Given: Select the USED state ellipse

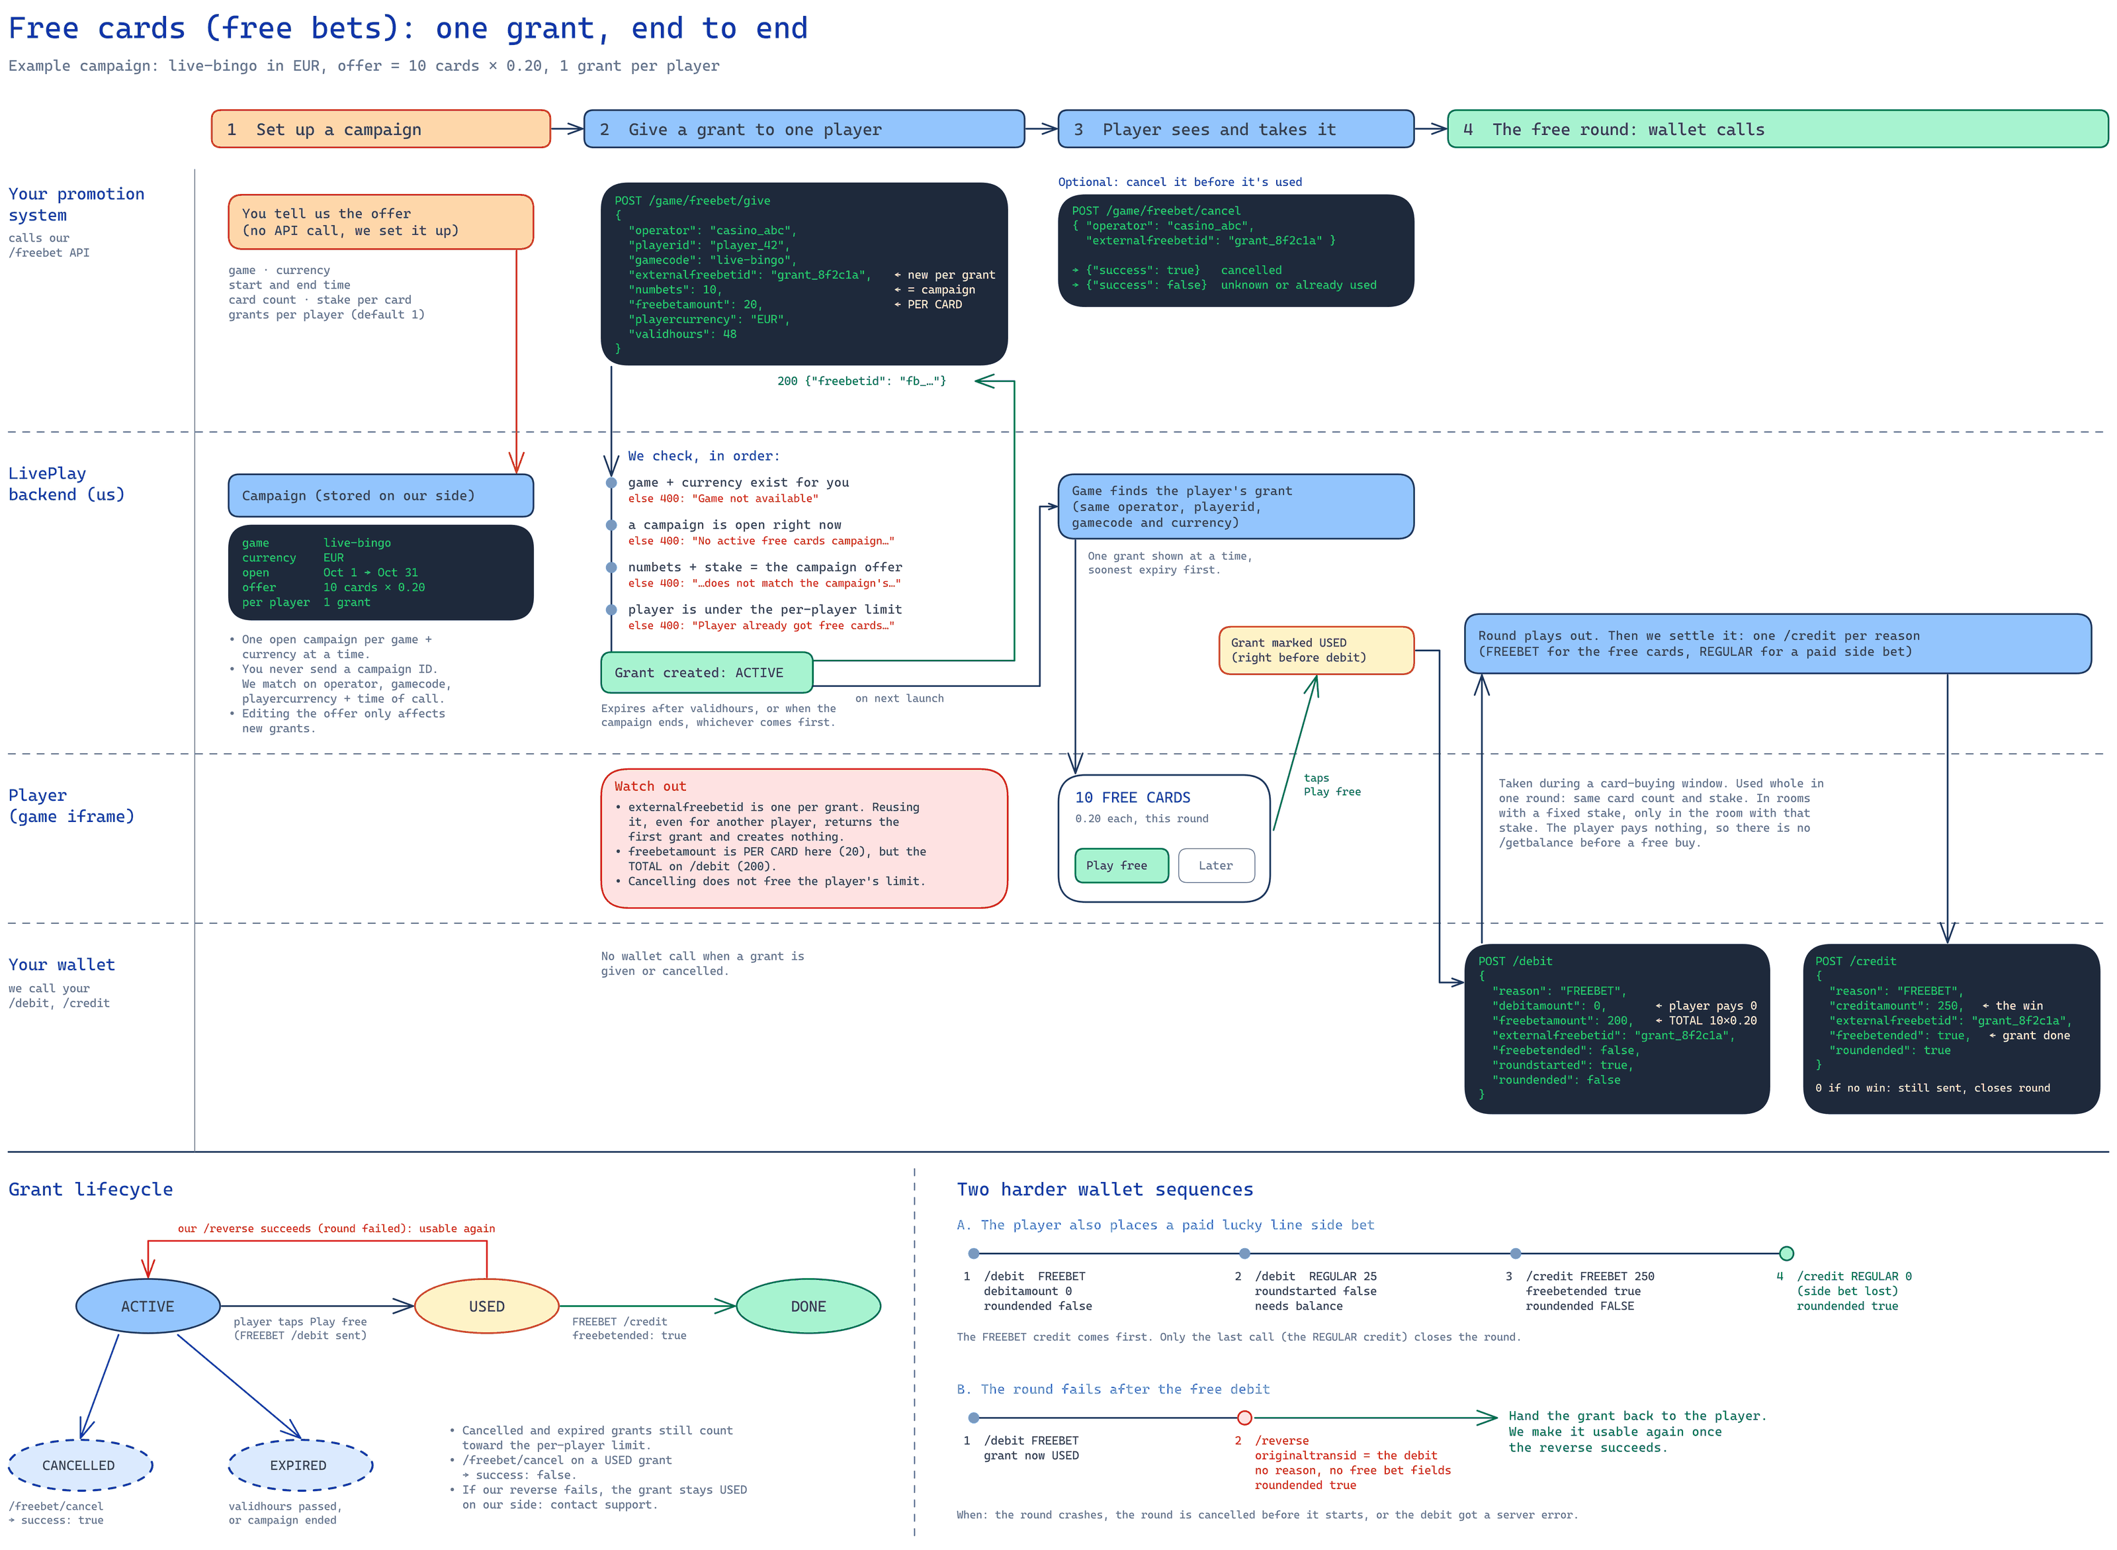Looking at the screenshot, I should coord(486,1306).
